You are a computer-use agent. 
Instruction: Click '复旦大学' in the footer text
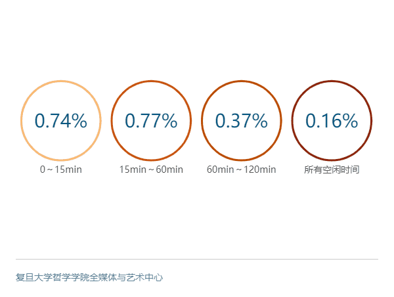pyautogui.click(x=34, y=277)
